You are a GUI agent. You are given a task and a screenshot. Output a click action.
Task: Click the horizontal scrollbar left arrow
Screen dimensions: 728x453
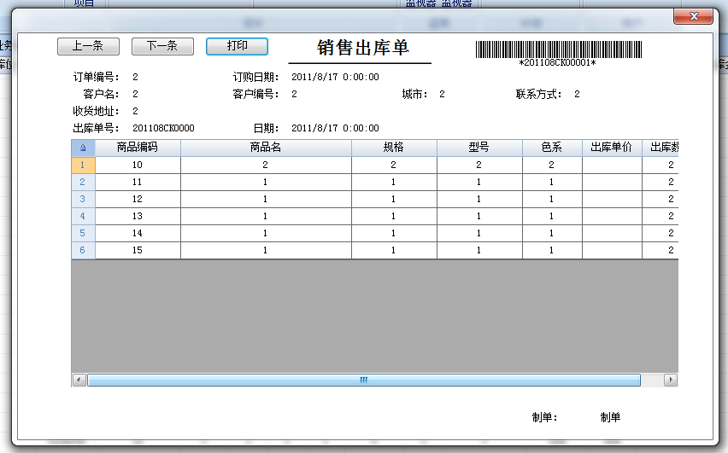click(79, 380)
